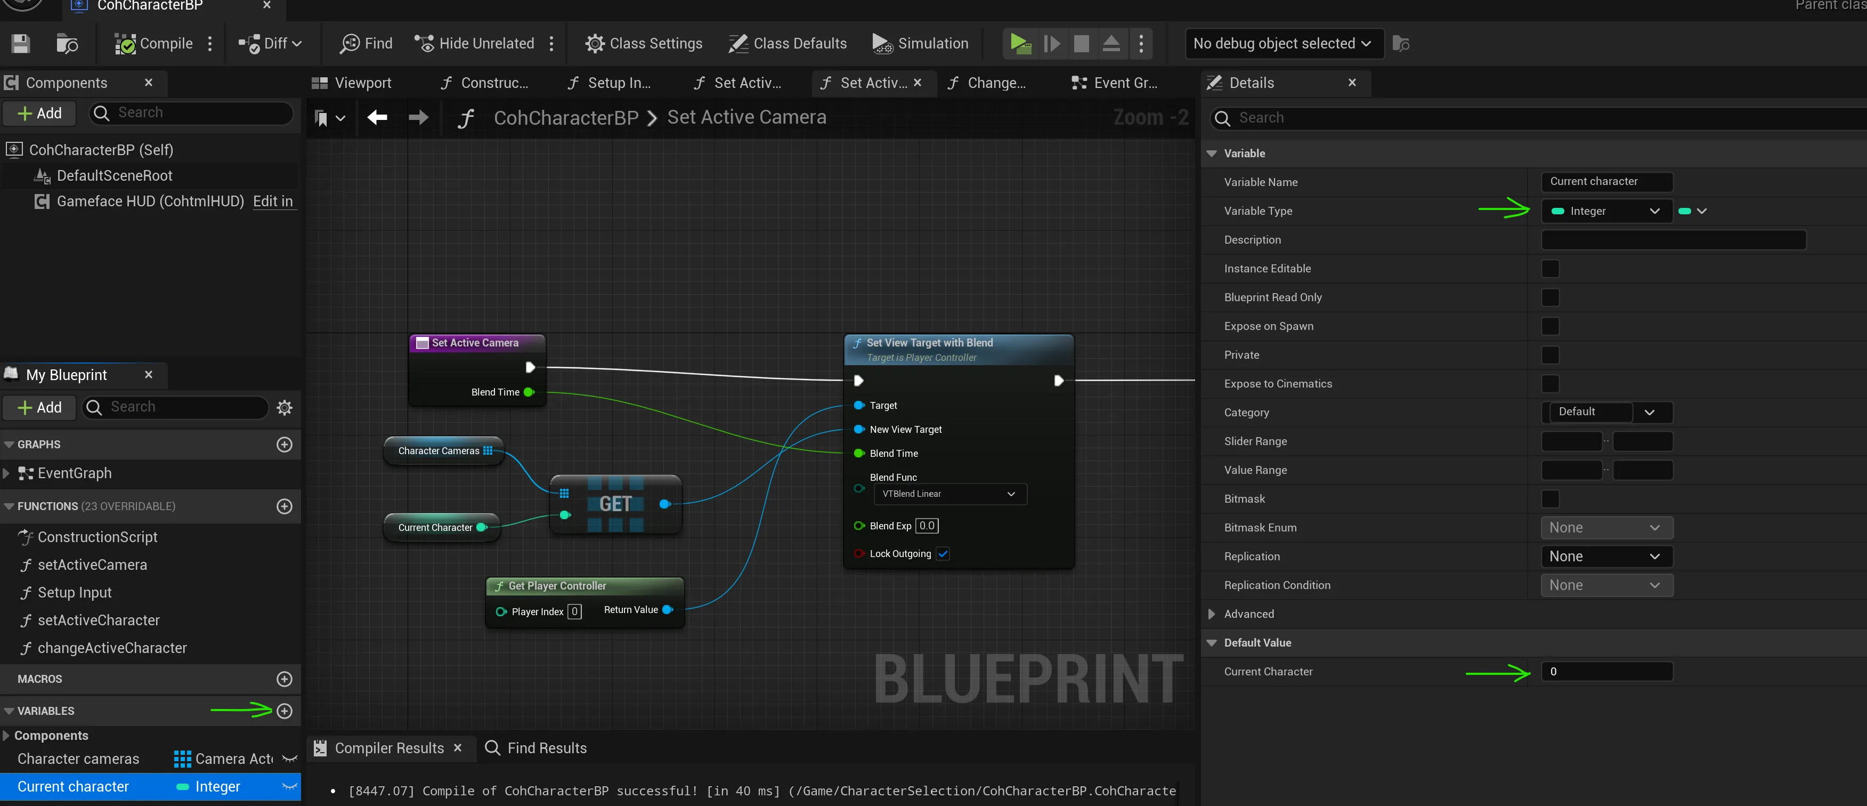Add a new function with plus icon
Image resolution: width=1867 pixels, height=806 pixels.
pos(284,506)
